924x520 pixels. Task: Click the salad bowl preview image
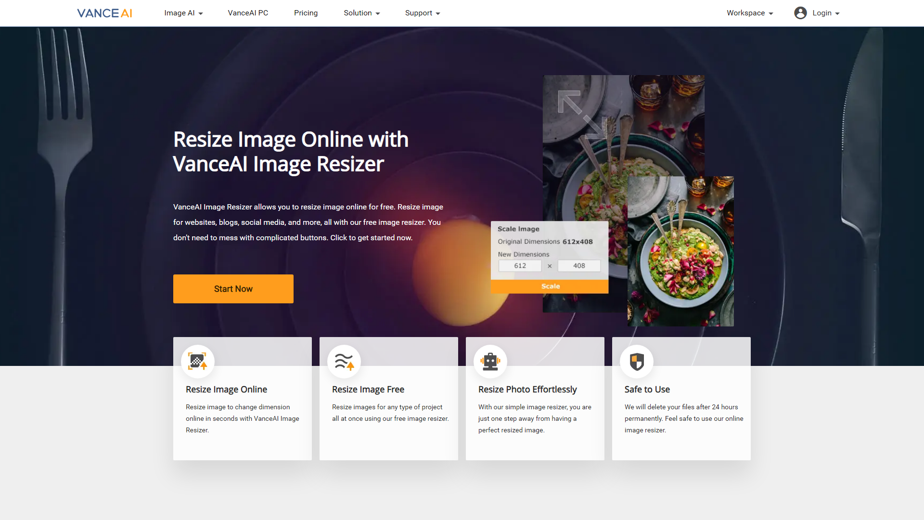680,251
